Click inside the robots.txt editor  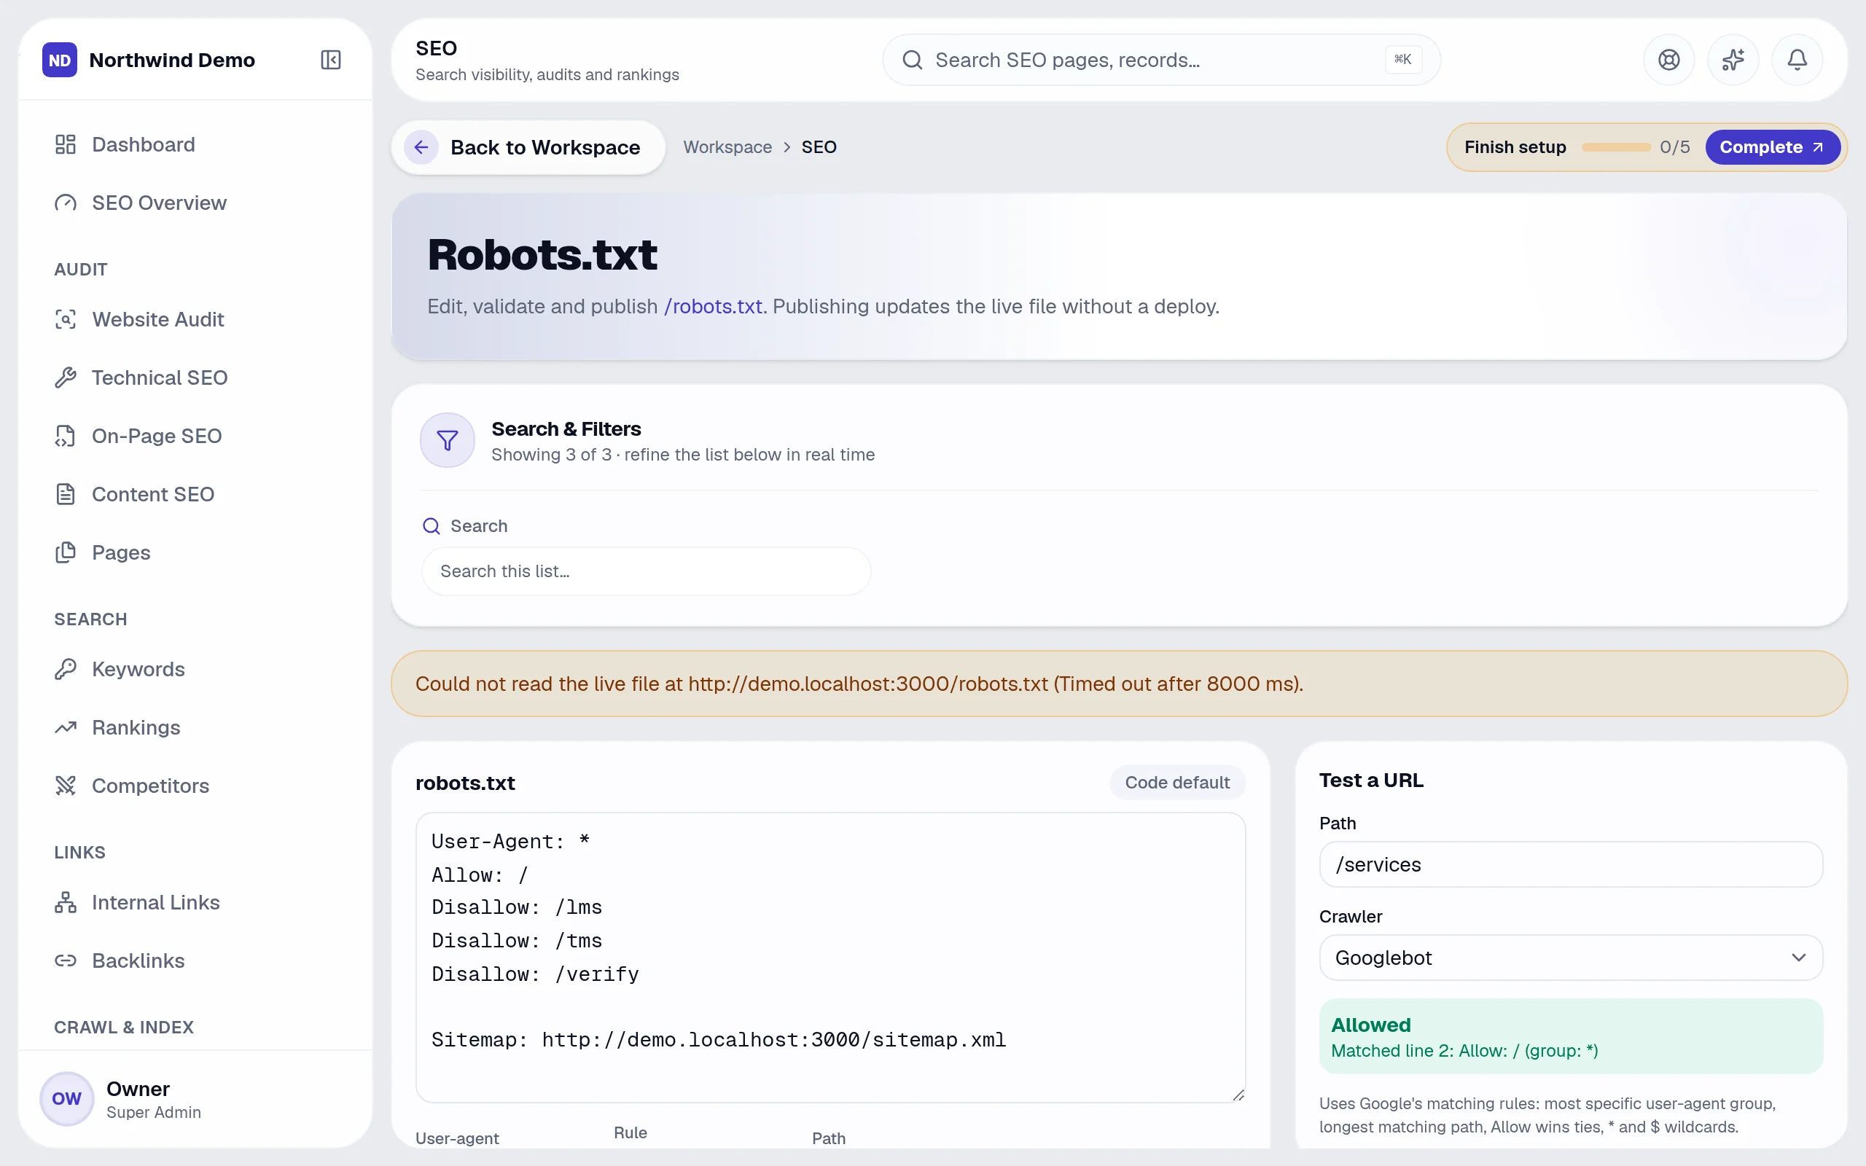click(830, 957)
